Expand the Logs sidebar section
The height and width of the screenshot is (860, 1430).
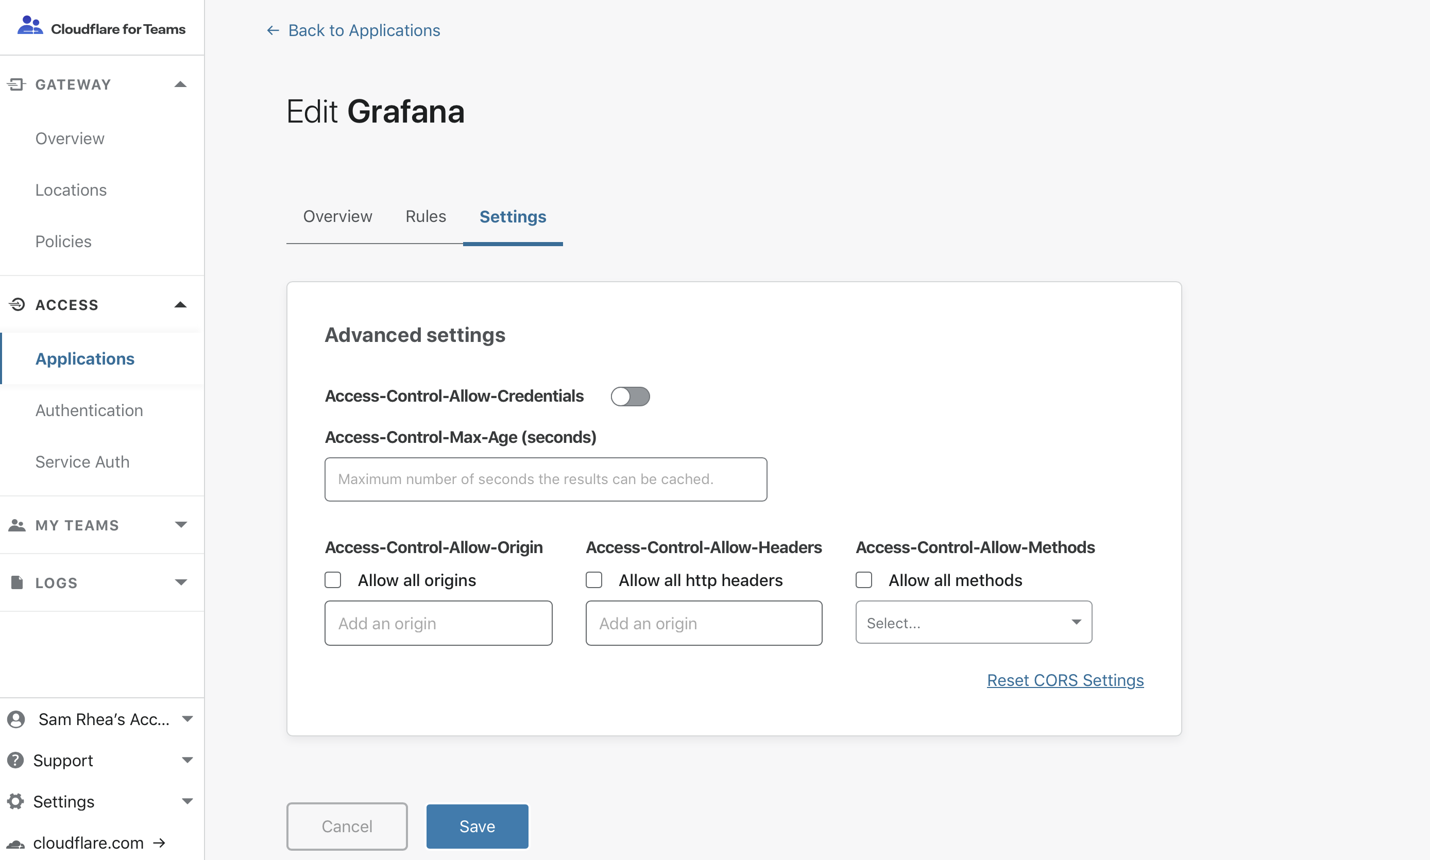click(x=180, y=582)
